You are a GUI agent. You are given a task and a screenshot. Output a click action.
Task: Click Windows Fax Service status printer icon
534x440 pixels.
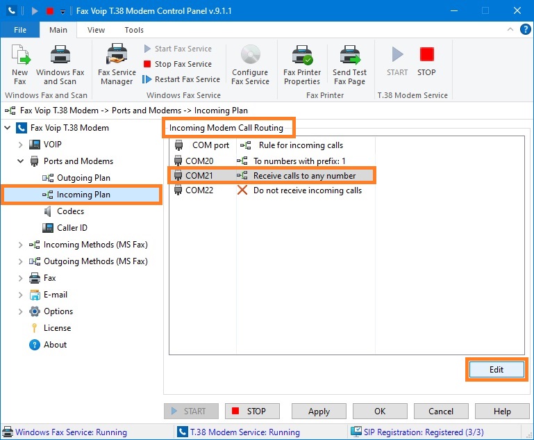8,432
